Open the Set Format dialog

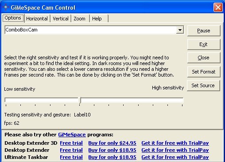(x=204, y=72)
